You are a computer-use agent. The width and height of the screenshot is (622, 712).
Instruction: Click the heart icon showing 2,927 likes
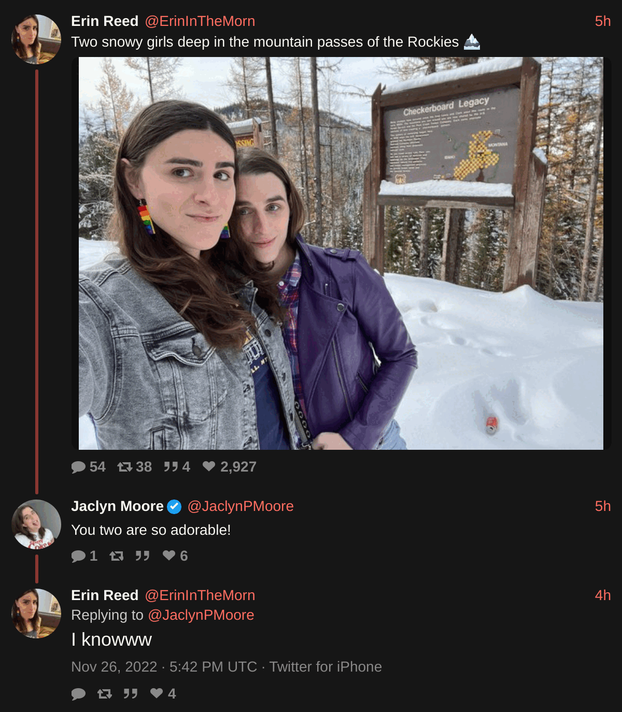209,466
